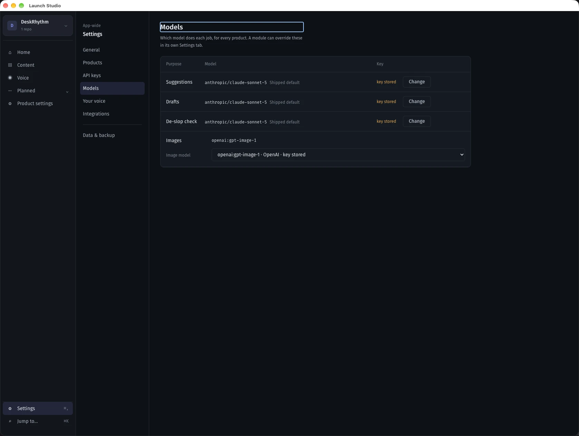Open the Image model dropdown

tap(338, 155)
